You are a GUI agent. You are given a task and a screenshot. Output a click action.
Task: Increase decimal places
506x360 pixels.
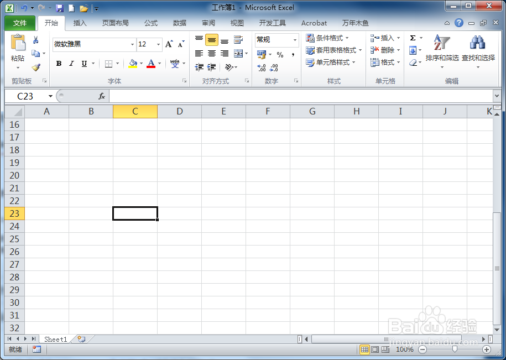262,67
